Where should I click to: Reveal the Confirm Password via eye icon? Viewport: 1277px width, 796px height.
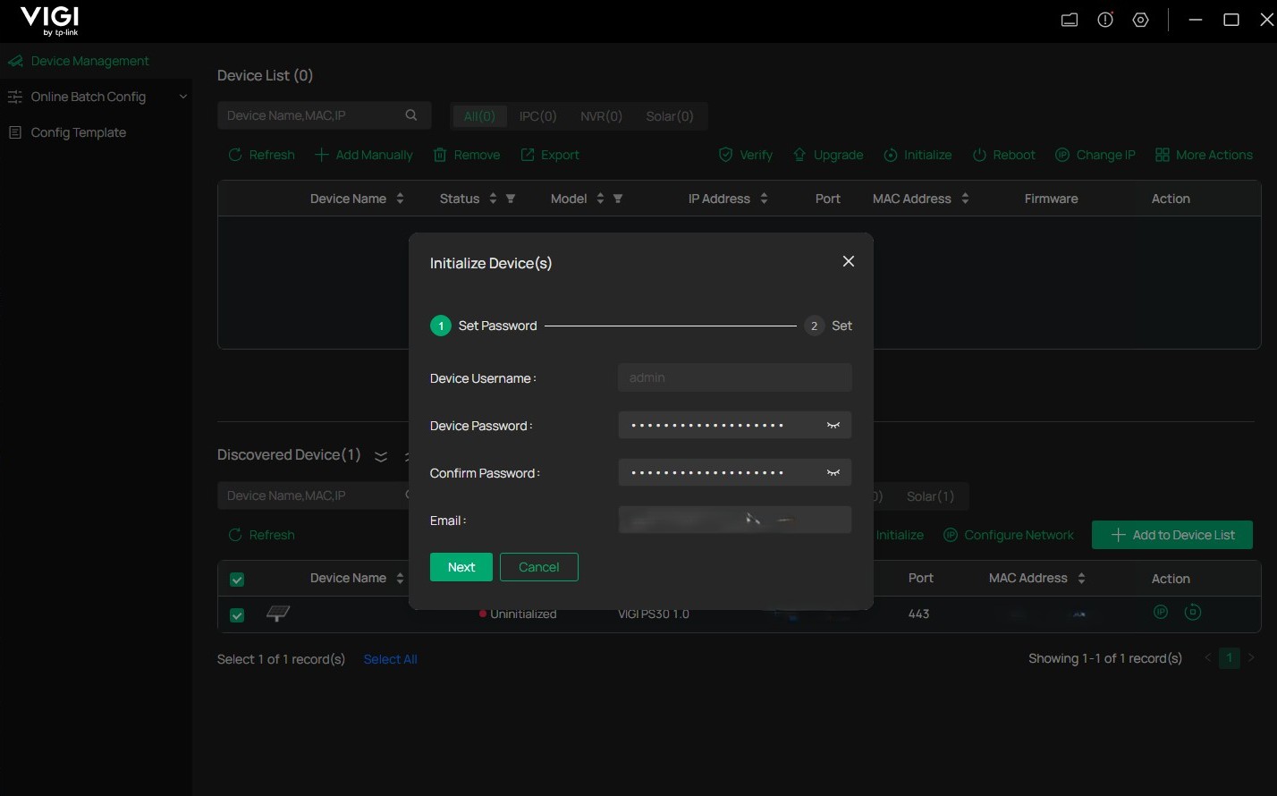833,472
